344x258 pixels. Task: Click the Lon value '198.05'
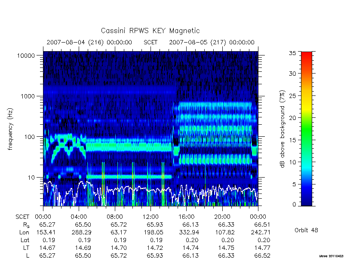click(x=154, y=232)
